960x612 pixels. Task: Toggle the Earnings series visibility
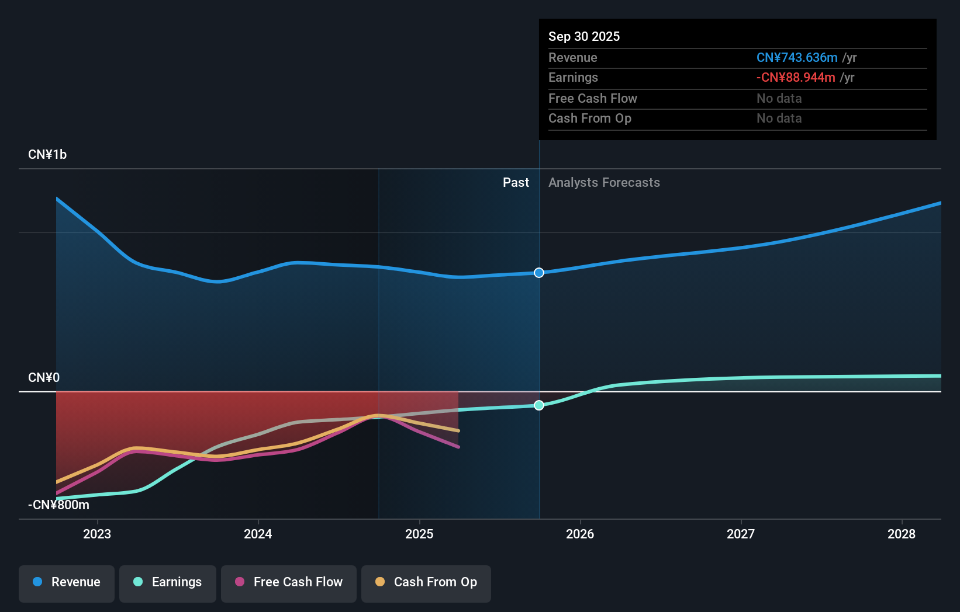tap(168, 583)
